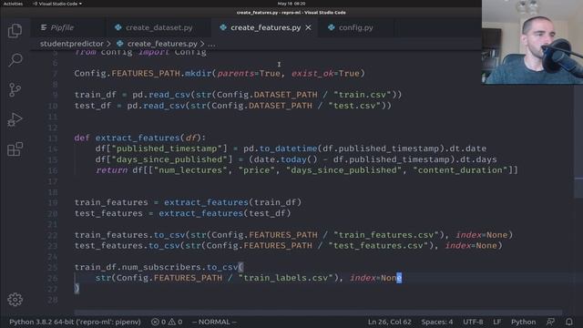
Task: Change LF end of line sequence
Action: click(496, 322)
